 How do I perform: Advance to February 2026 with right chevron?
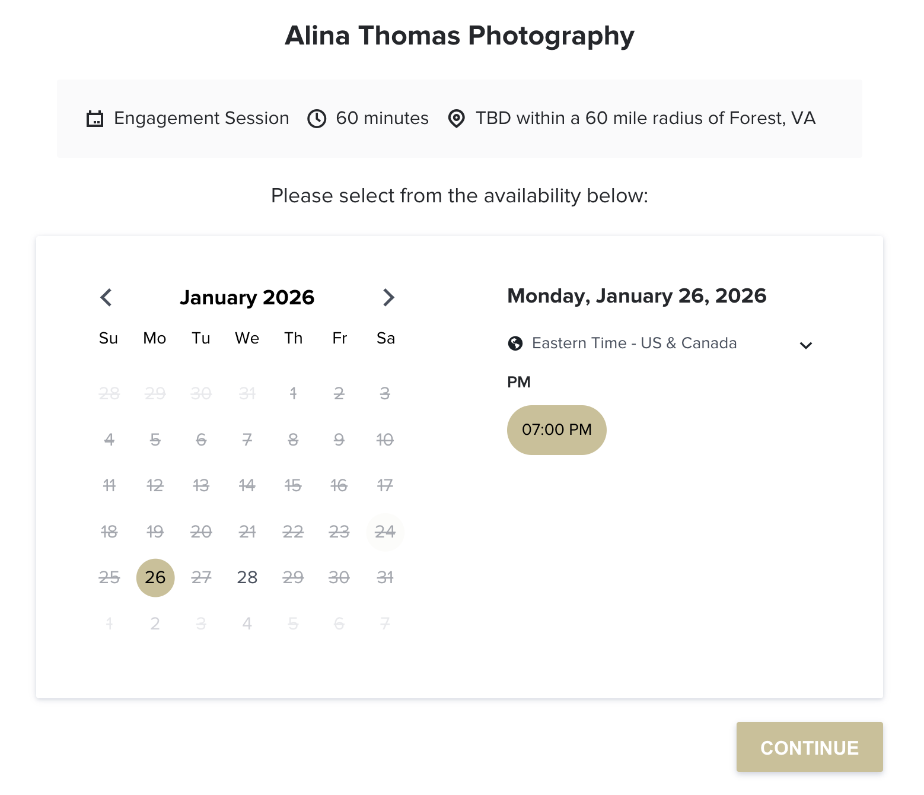click(x=388, y=297)
